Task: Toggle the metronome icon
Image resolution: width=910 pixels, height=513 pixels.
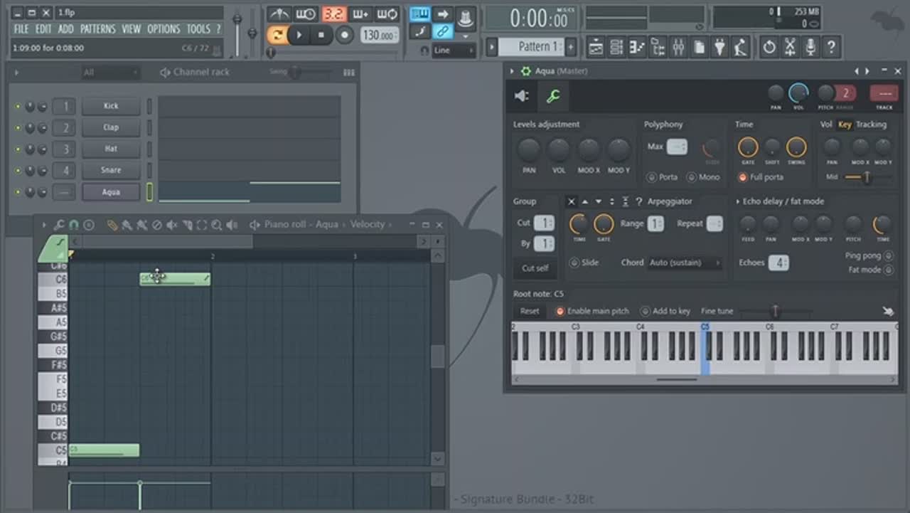Action: point(279,14)
